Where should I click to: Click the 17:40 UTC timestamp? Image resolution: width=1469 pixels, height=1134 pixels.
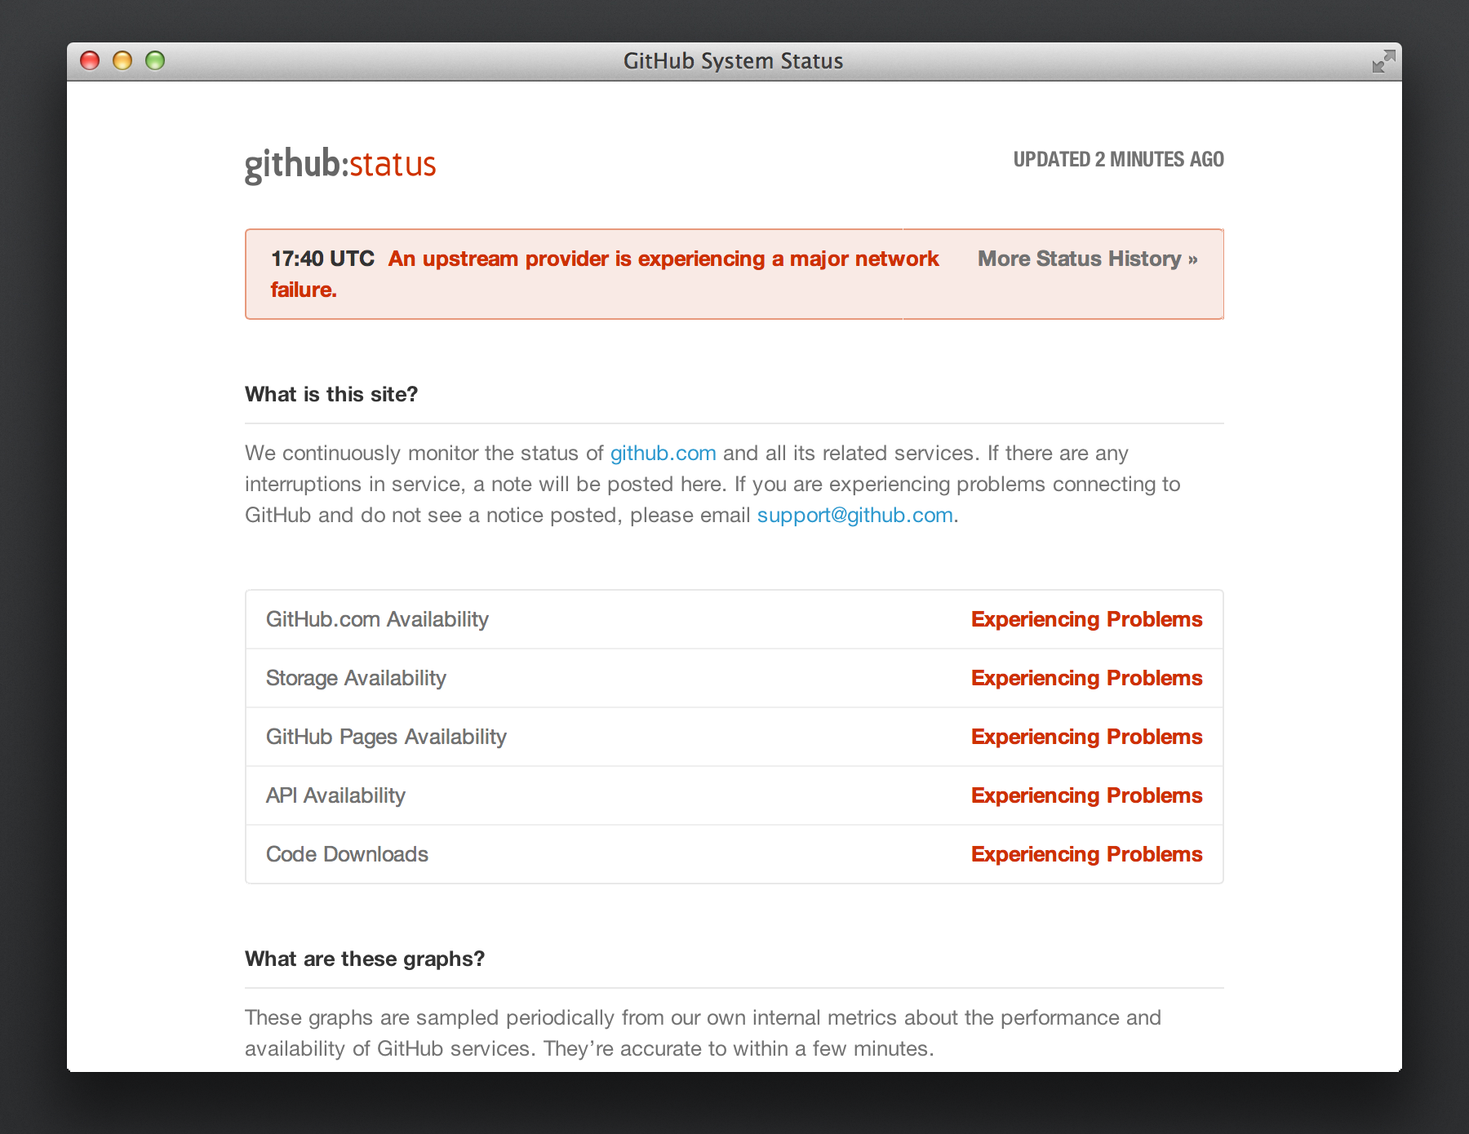[322, 259]
